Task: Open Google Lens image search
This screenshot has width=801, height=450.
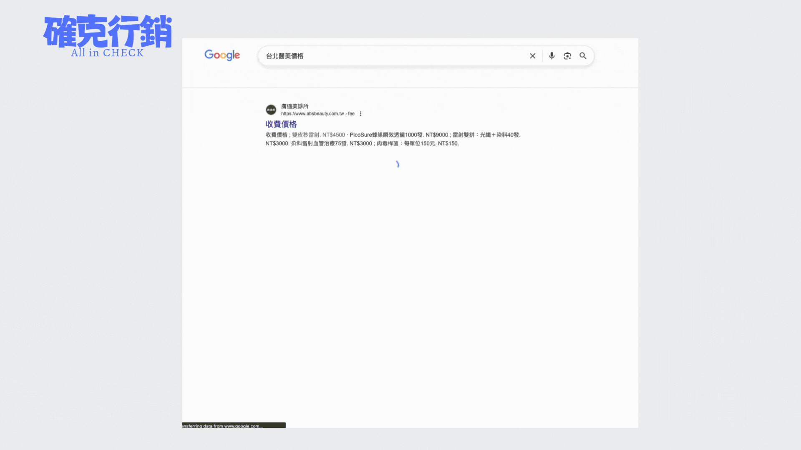Action: (x=567, y=56)
